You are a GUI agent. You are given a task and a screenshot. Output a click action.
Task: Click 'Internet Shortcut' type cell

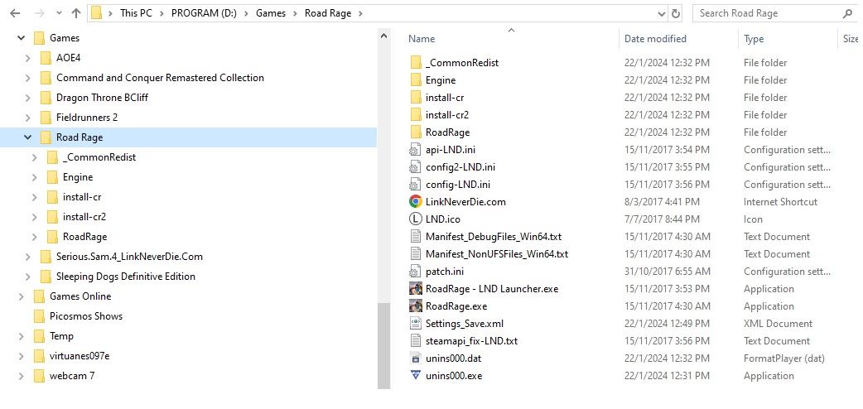[x=780, y=202]
